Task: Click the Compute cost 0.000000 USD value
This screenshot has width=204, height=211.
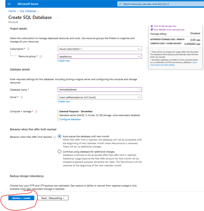Action: pos(192,44)
